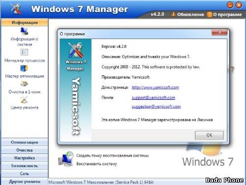Image resolution: width=246 pixels, height=185 pixels.
Task: Switch to the Оптимизация section
Action: [25, 142]
